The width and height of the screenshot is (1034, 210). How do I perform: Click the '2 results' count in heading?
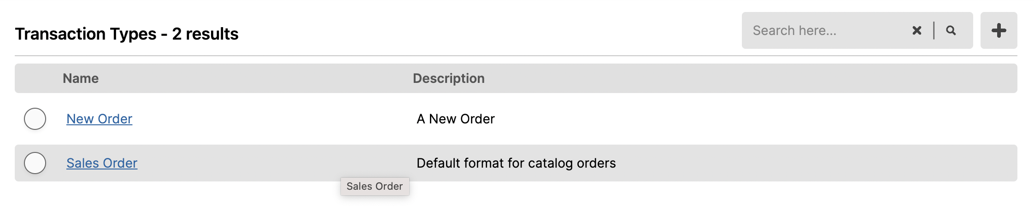[205, 34]
